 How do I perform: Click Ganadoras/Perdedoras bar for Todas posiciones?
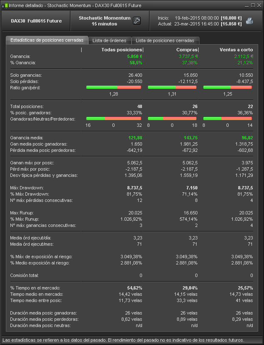coord(114,118)
